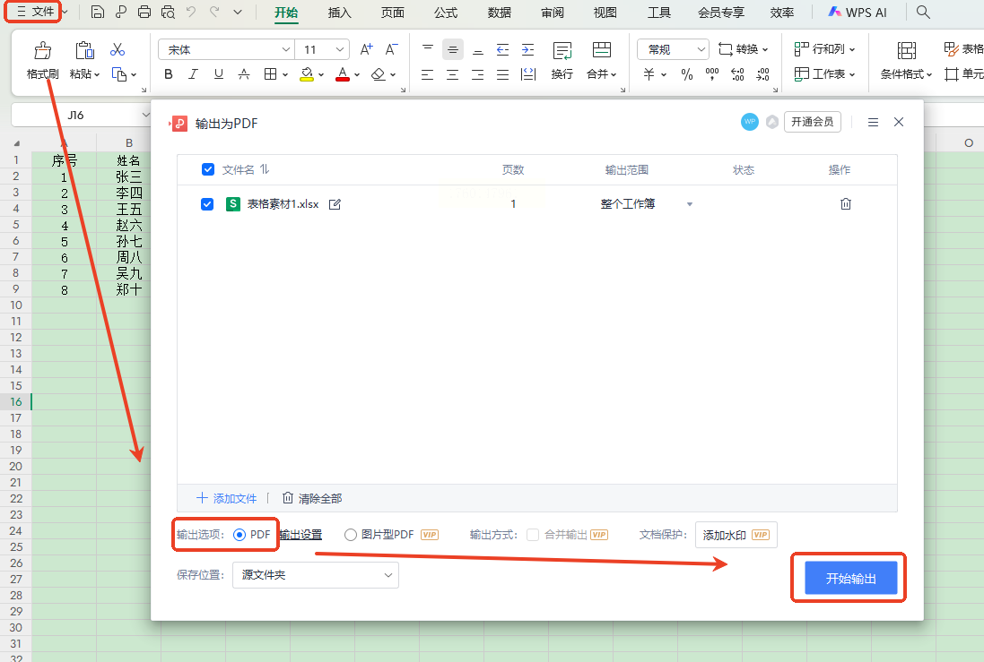Click the Save icon in quick toolbar

(98, 13)
